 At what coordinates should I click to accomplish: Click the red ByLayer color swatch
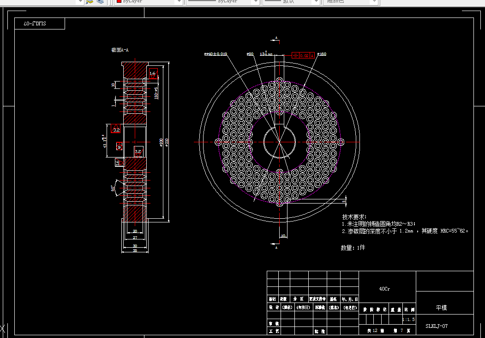point(119,1)
